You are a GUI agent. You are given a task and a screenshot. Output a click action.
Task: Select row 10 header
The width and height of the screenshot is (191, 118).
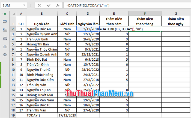point(13,70)
